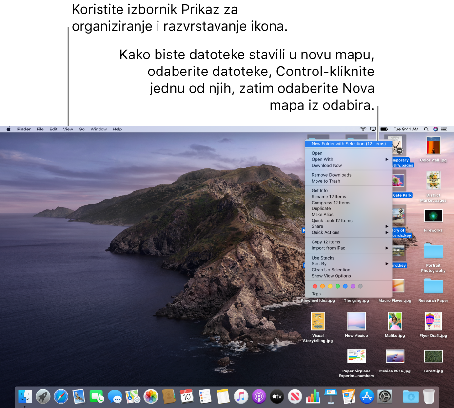This screenshot has height=408, width=454.
Task: Select the Color Wall.jpg desktop file
Action: (x=433, y=149)
